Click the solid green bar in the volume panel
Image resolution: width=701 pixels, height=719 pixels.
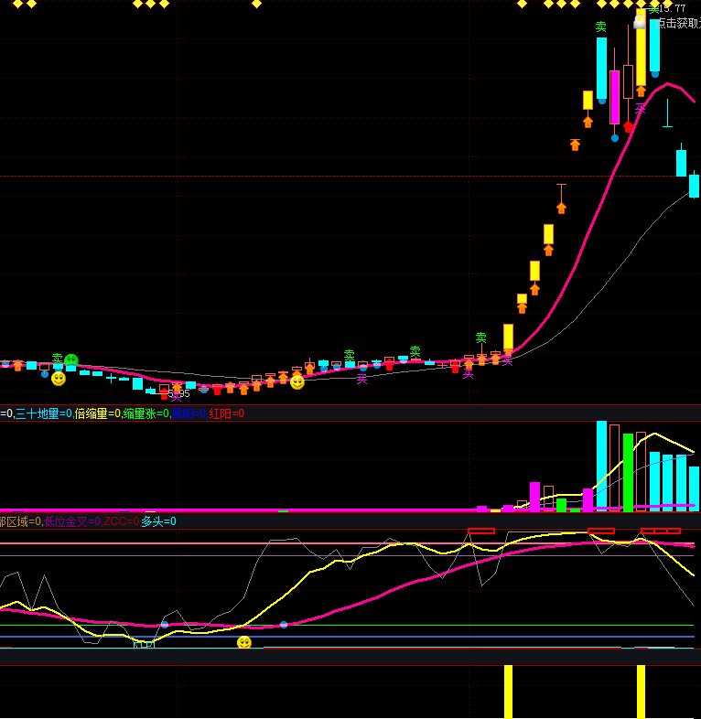coord(628,471)
